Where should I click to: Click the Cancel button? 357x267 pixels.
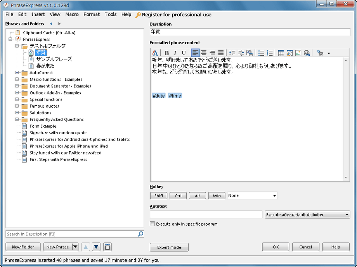(x=305, y=247)
